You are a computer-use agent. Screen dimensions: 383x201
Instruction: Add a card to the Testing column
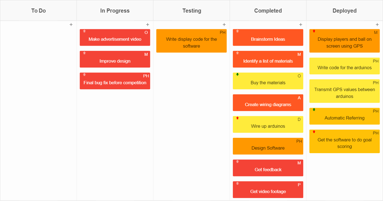click(x=224, y=24)
